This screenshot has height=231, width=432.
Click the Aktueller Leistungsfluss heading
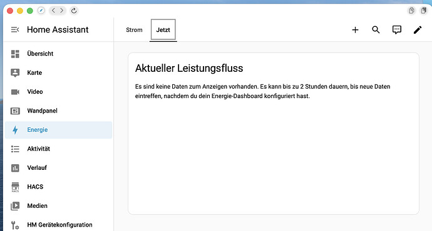point(189,68)
